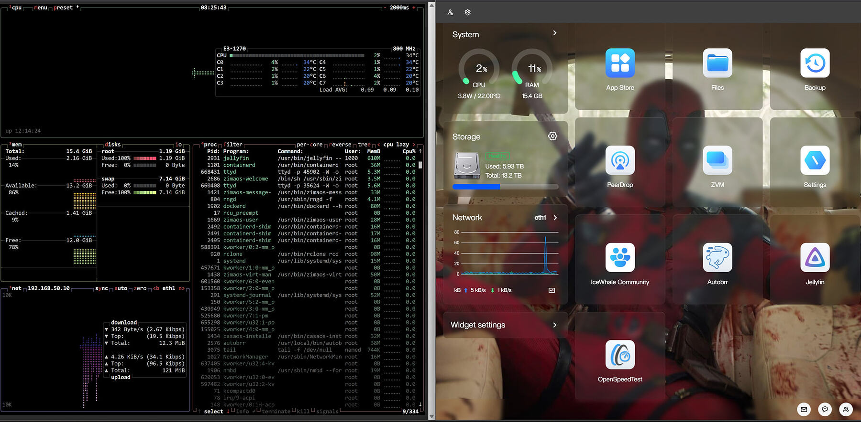This screenshot has width=861, height=422.
Task: Open the chat feedback icon at bottom right
Action: coord(825,409)
